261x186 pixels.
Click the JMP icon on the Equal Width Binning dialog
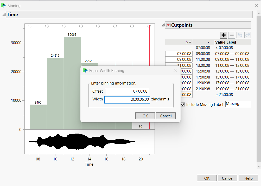pos(85,70)
